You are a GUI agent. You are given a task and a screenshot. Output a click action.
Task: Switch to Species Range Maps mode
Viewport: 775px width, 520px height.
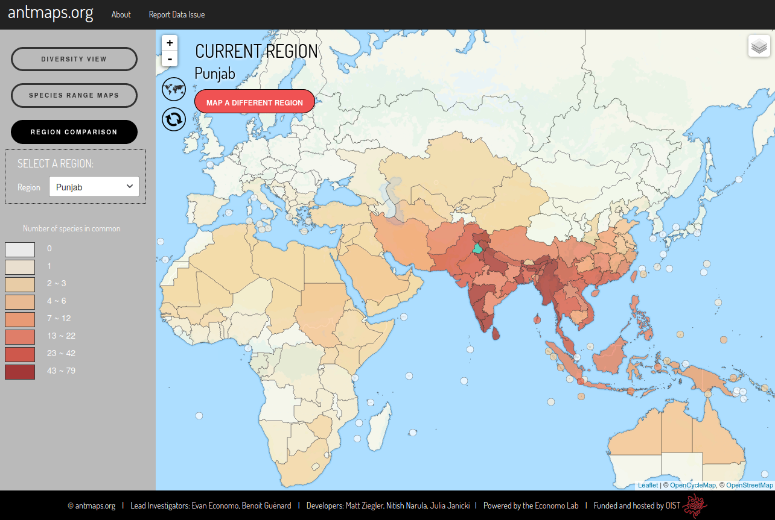(x=74, y=95)
